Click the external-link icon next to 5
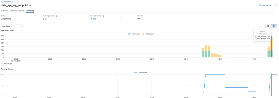279x98 pixels. pyautogui.click(x=46, y=19)
